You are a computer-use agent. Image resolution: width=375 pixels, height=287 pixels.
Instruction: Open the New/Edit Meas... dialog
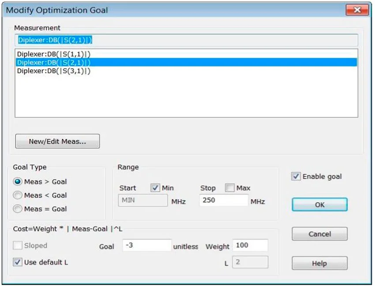(x=57, y=141)
